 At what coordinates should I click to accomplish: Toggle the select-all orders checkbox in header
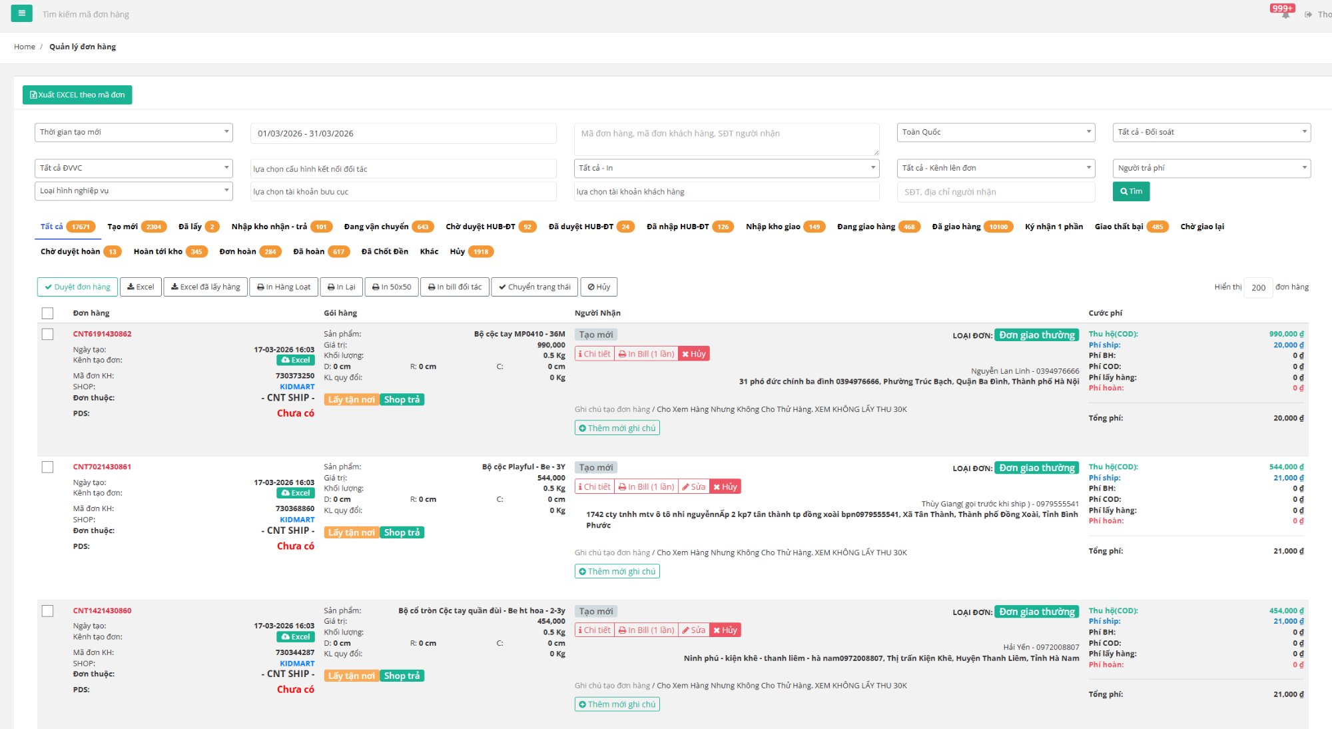[47, 313]
